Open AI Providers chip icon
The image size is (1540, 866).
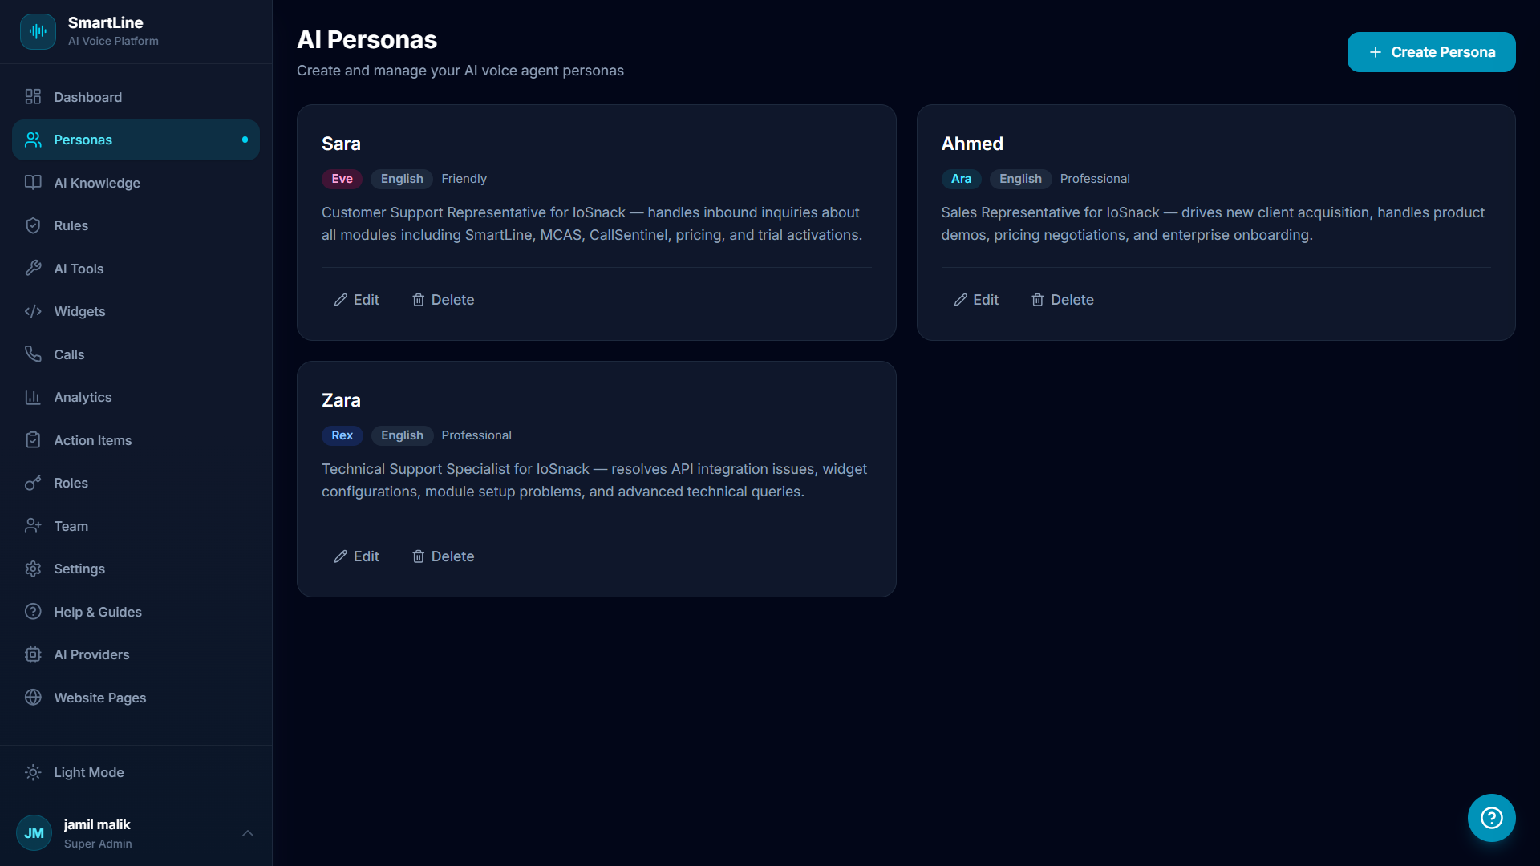pos(33,654)
